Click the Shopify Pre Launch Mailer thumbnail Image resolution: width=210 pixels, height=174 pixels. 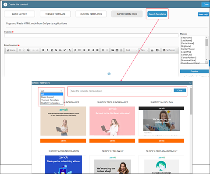(112, 121)
